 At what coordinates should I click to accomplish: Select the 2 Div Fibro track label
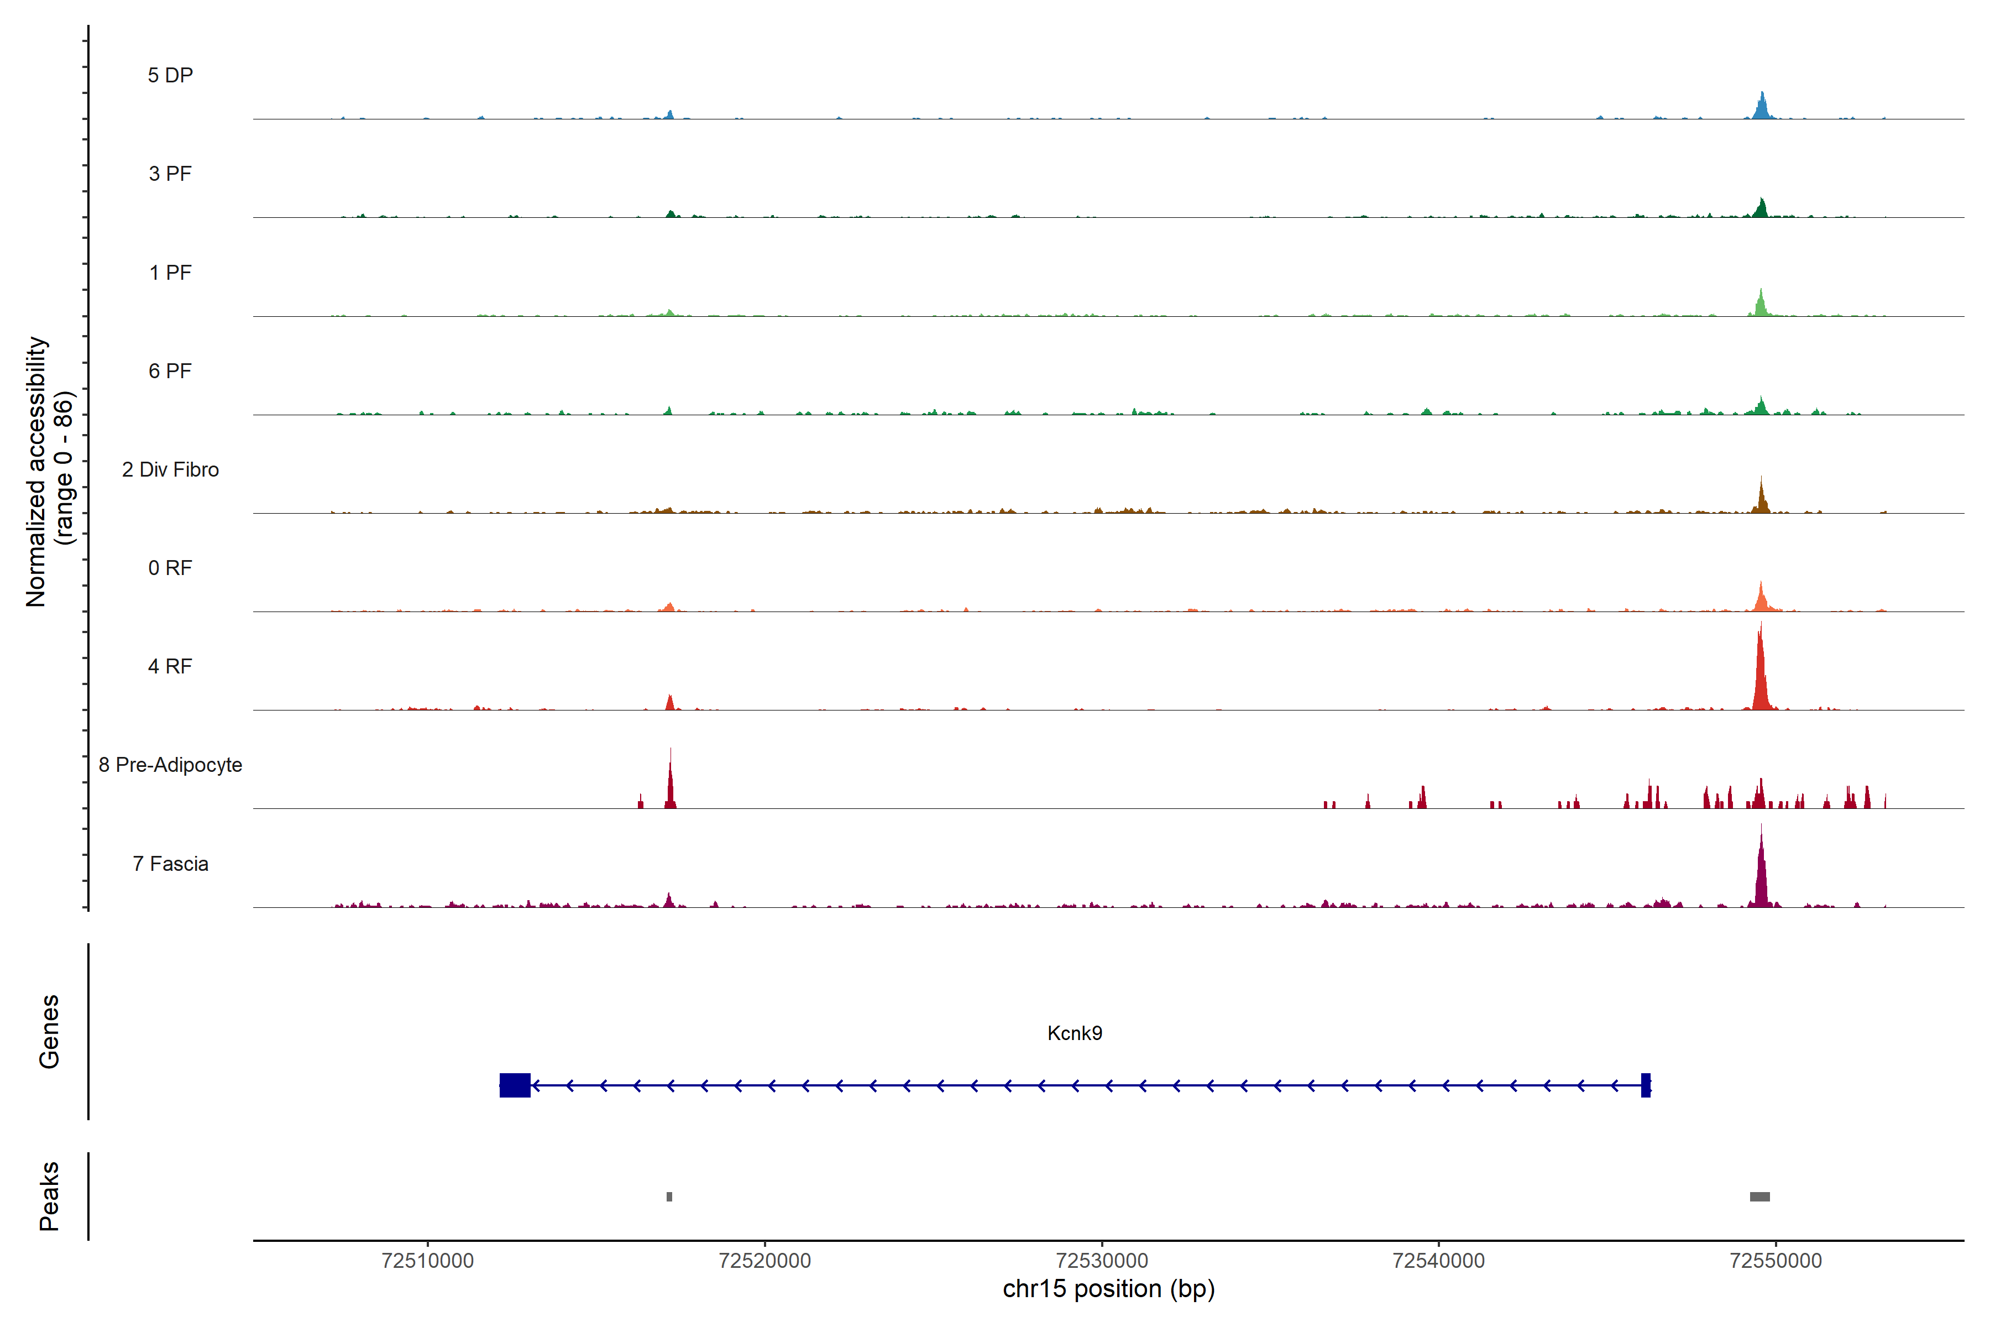pos(170,469)
